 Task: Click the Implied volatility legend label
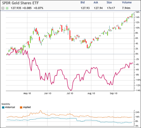click(27, 107)
